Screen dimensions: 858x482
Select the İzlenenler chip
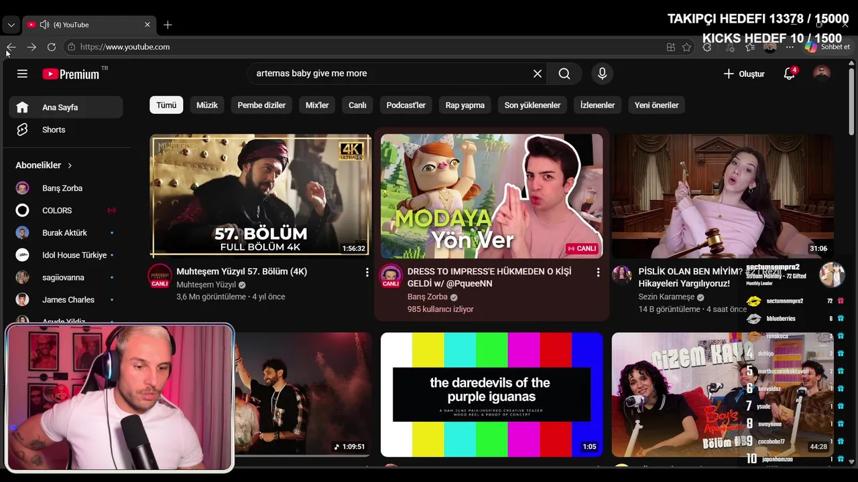coord(597,105)
